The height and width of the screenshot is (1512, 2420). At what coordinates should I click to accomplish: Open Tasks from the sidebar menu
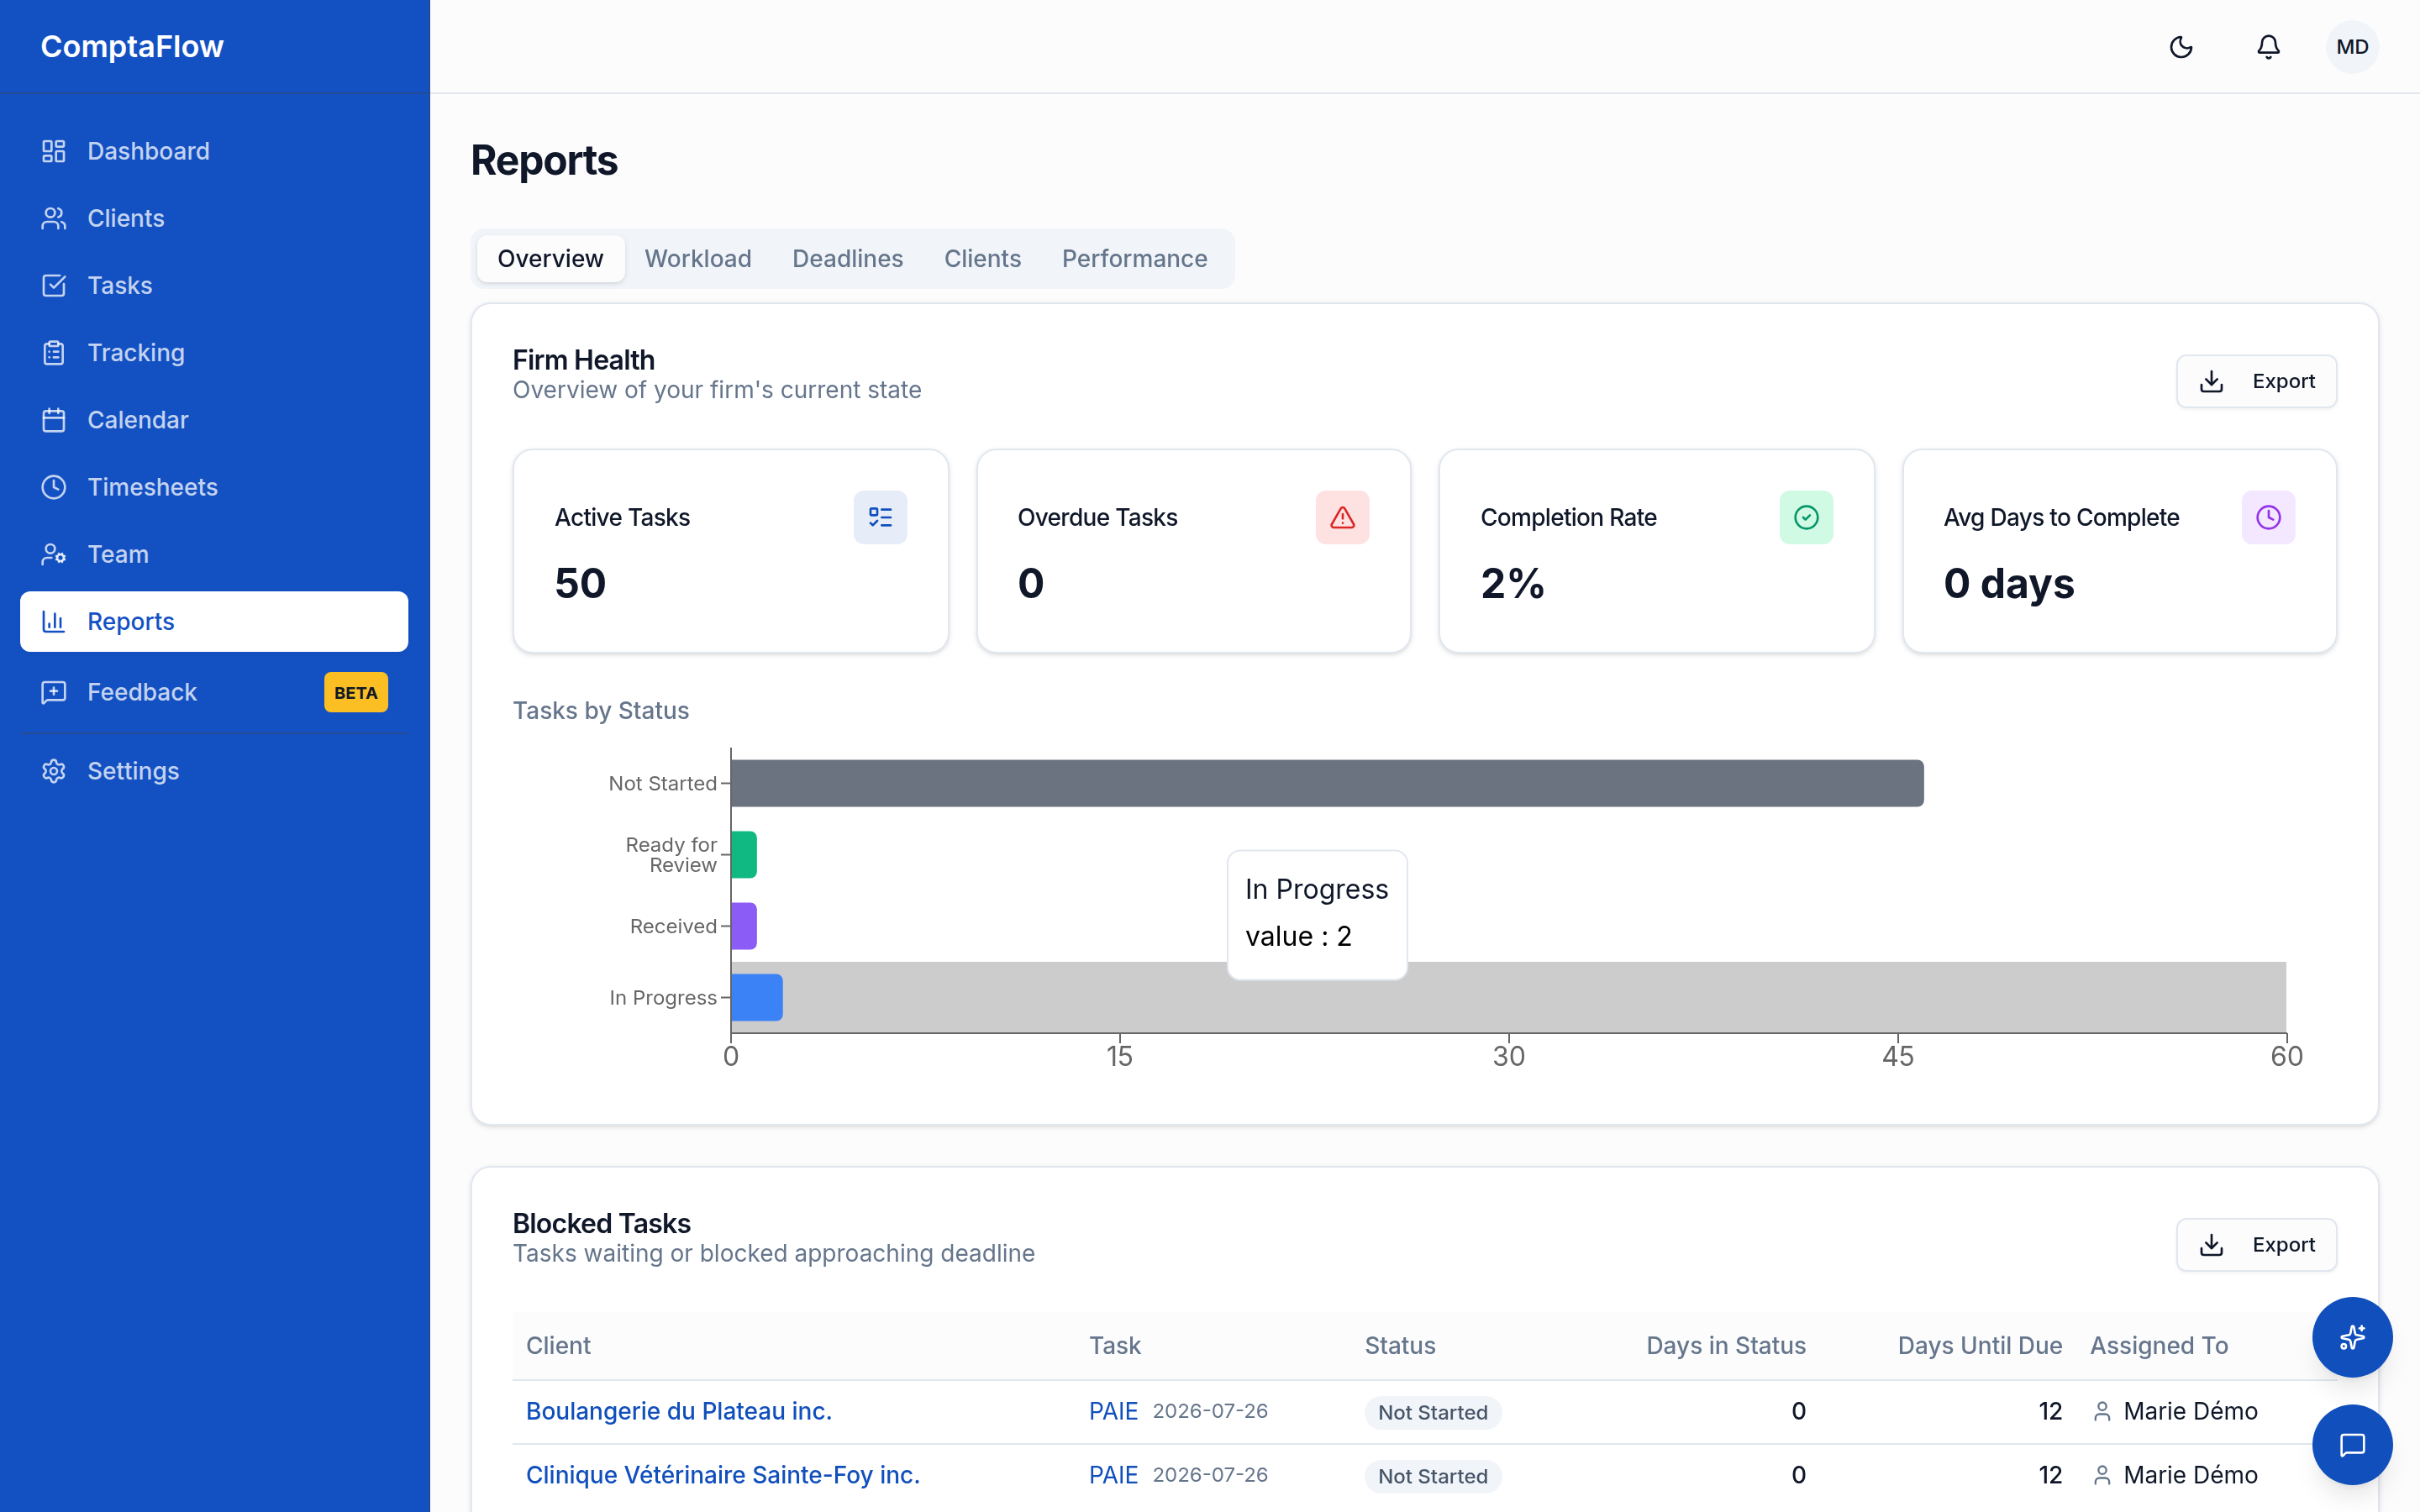tap(214, 285)
